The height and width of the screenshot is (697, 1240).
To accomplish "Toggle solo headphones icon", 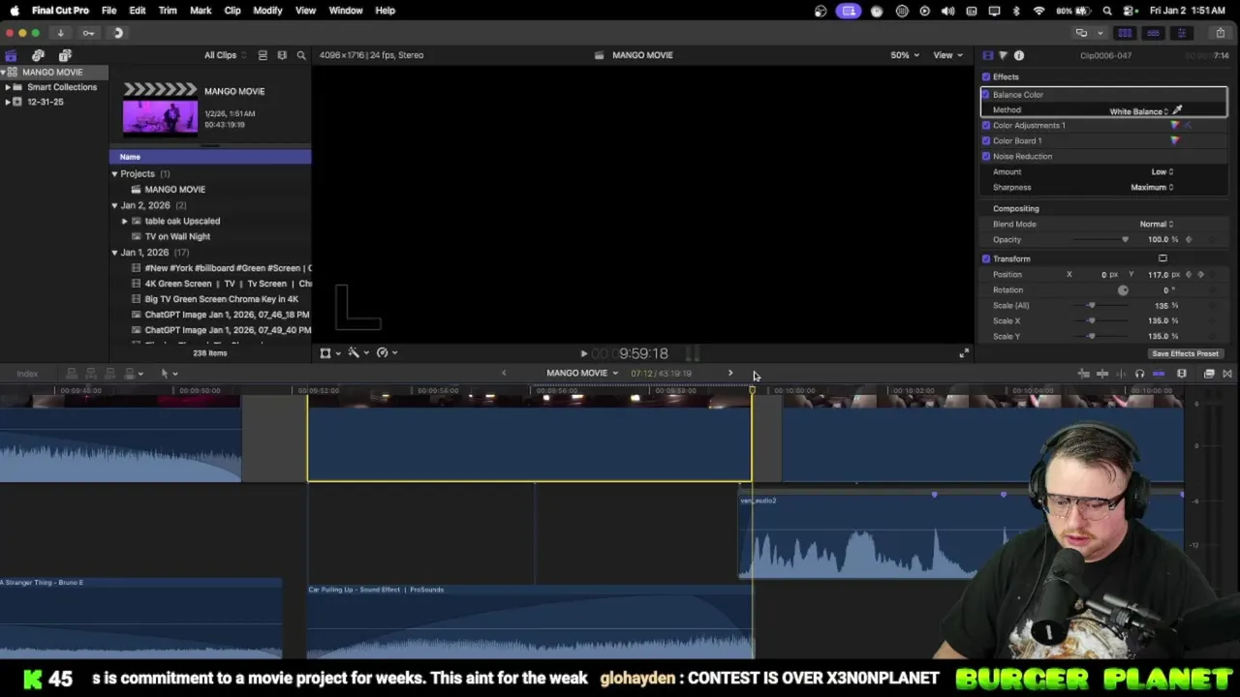I will tap(1139, 374).
